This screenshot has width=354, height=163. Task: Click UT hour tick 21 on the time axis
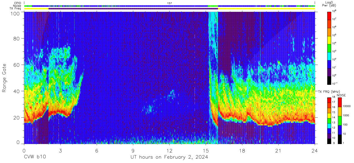[278, 151]
